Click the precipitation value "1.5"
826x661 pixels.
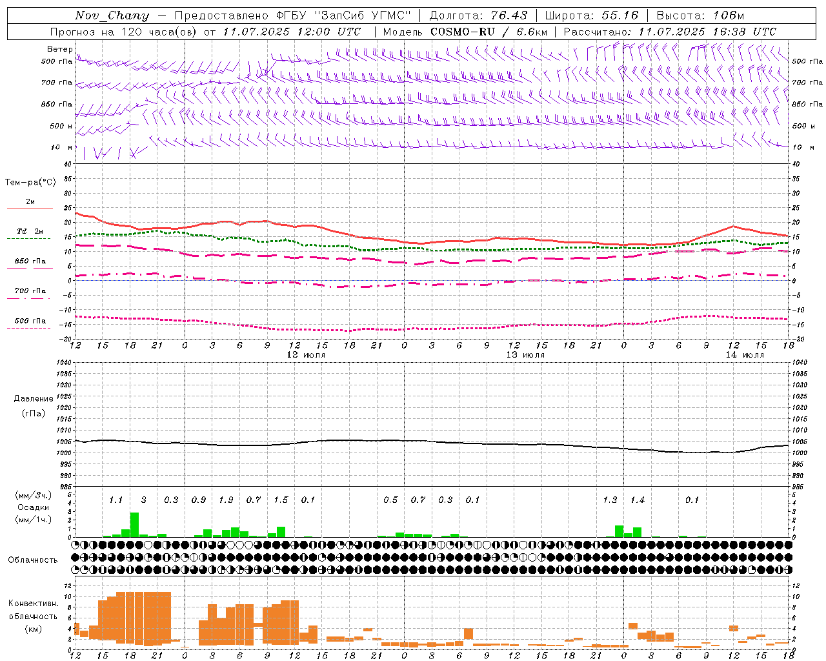281,500
